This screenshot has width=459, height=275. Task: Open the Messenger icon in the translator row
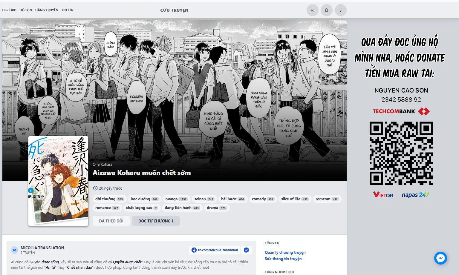(x=247, y=250)
